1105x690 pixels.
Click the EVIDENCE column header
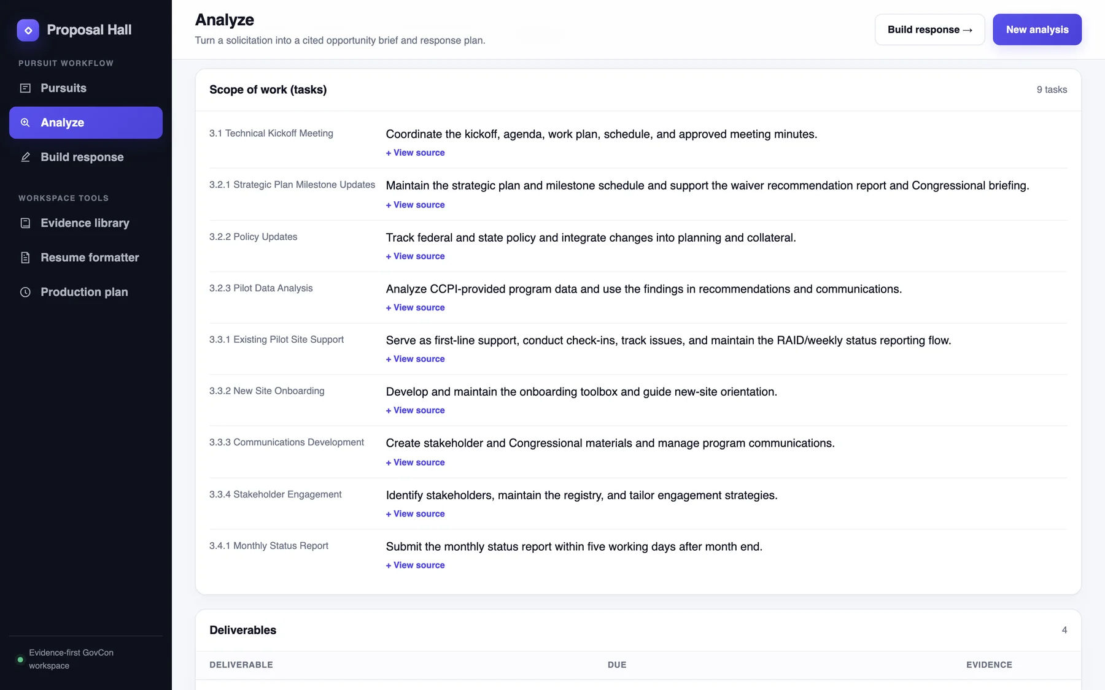tap(989, 665)
